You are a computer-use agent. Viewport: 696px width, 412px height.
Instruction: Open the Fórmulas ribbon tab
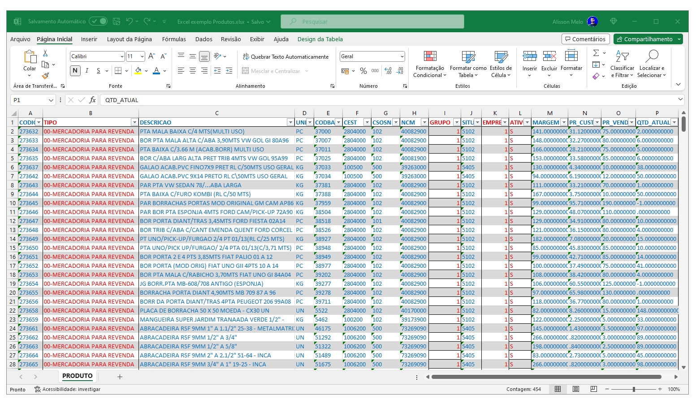174,39
